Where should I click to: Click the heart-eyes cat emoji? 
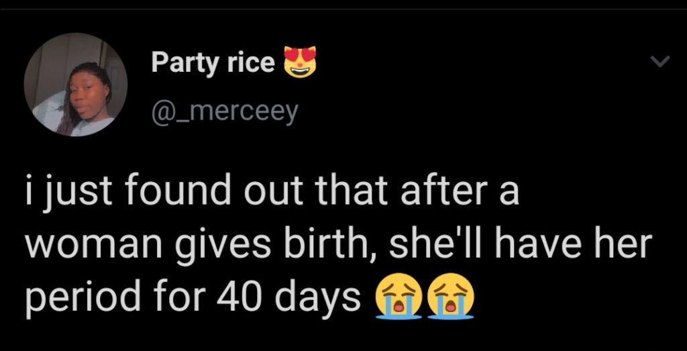tap(299, 62)
